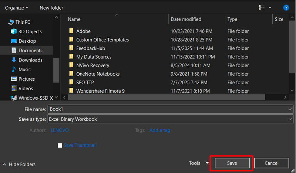This screenshot has width=296, height=173.
Task: Click the Cancel button
Action: click(x=272, y=163)
